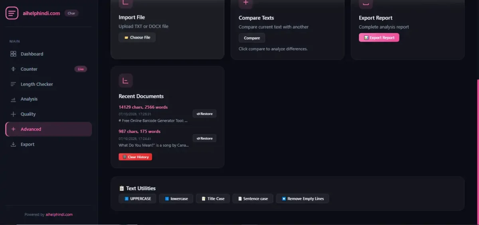The height and width of the screenshot is (225, 479).
Task: Open the Length Checker page
Action: pos(49,84)
